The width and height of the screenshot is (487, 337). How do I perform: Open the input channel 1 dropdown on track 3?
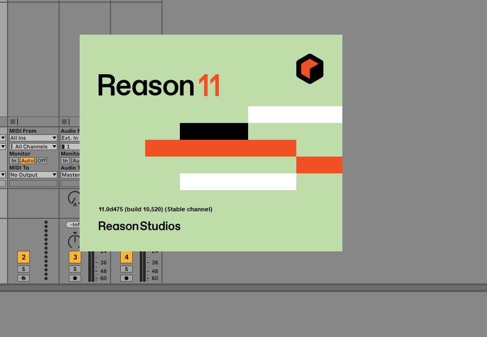click(x=70, y=146)
